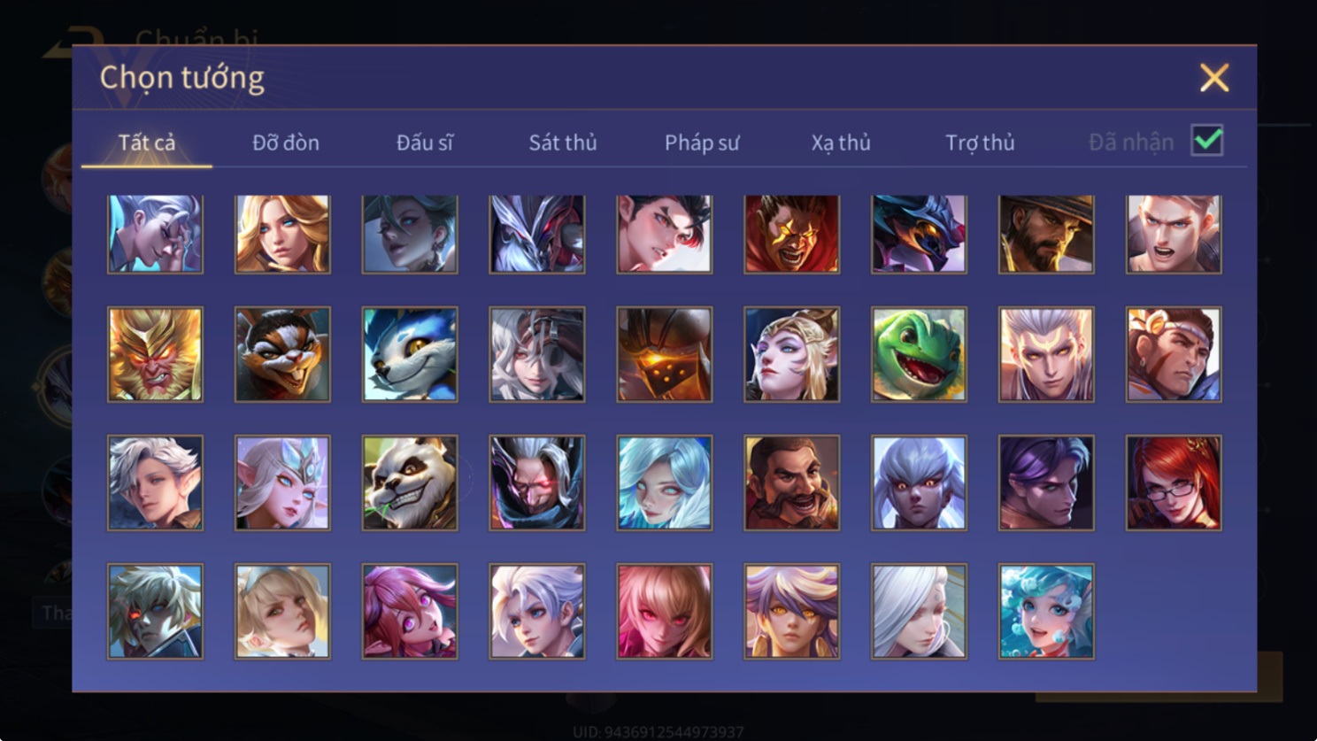Image resolution: width=1317 pixels, height=741 pixels.
Task: Pick the blue fox hero portrait
Action: [x=410, y=354]
